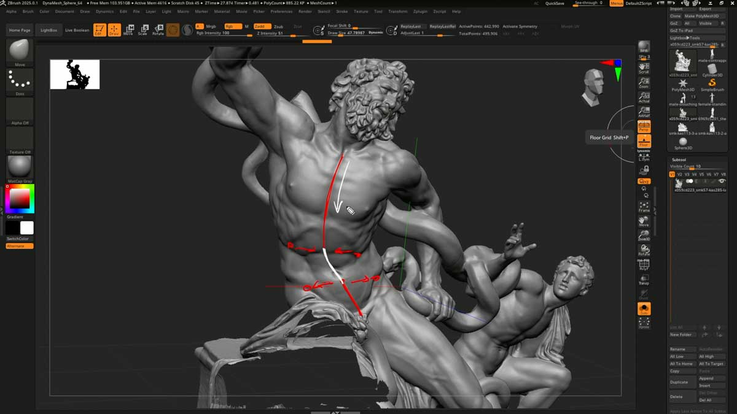This screenshot has height=414, width=737.
Task: Click Activate Symmetry
Action: coord(520,26)
